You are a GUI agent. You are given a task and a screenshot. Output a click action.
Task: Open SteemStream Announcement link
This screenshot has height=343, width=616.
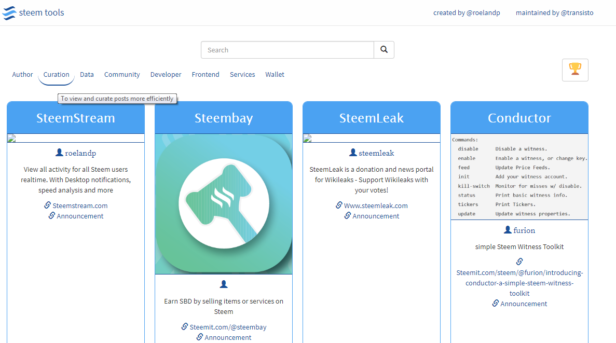pyautogui.click(x=80, y=216)
